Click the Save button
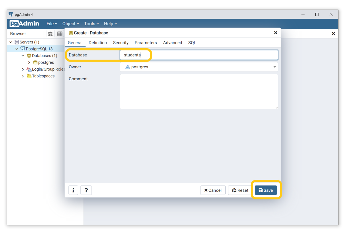The image size is (350, 234). pos(266,190)
